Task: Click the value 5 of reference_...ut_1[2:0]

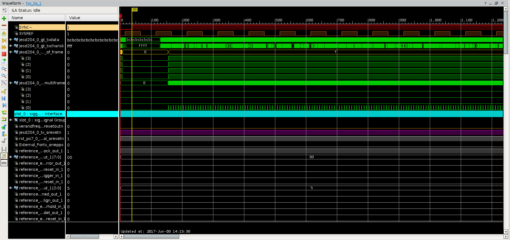Action: click(x=68, y=188)
